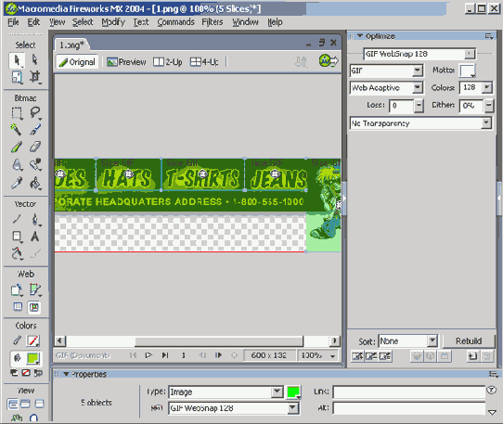Collapse the Properties panel
Screen dimensions: 503x424
point(67,374)
